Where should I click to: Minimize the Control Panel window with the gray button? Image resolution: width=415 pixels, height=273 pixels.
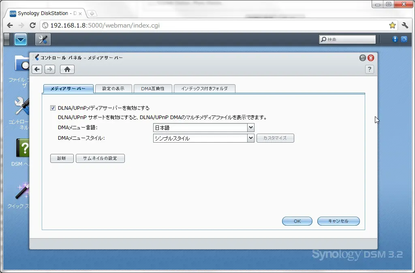[363, 58]
